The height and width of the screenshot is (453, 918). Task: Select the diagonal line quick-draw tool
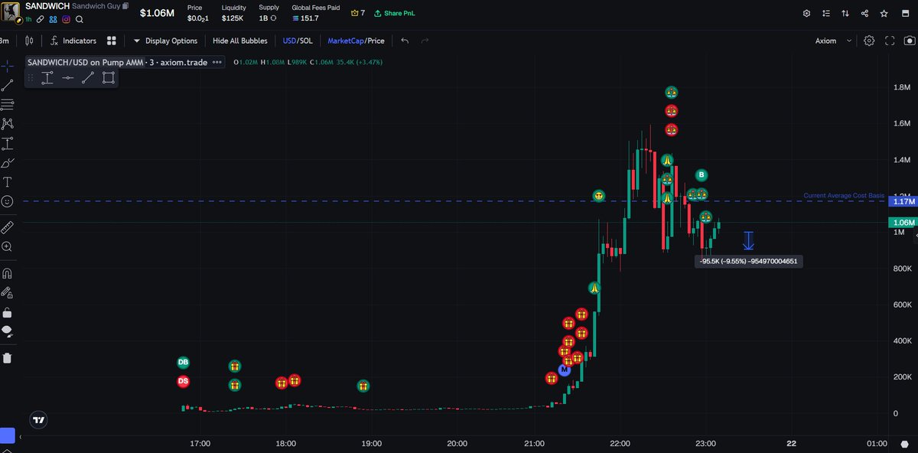point(87,77)
